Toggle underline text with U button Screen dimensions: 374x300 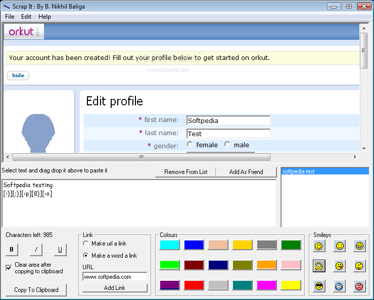(x=60, y=250)
